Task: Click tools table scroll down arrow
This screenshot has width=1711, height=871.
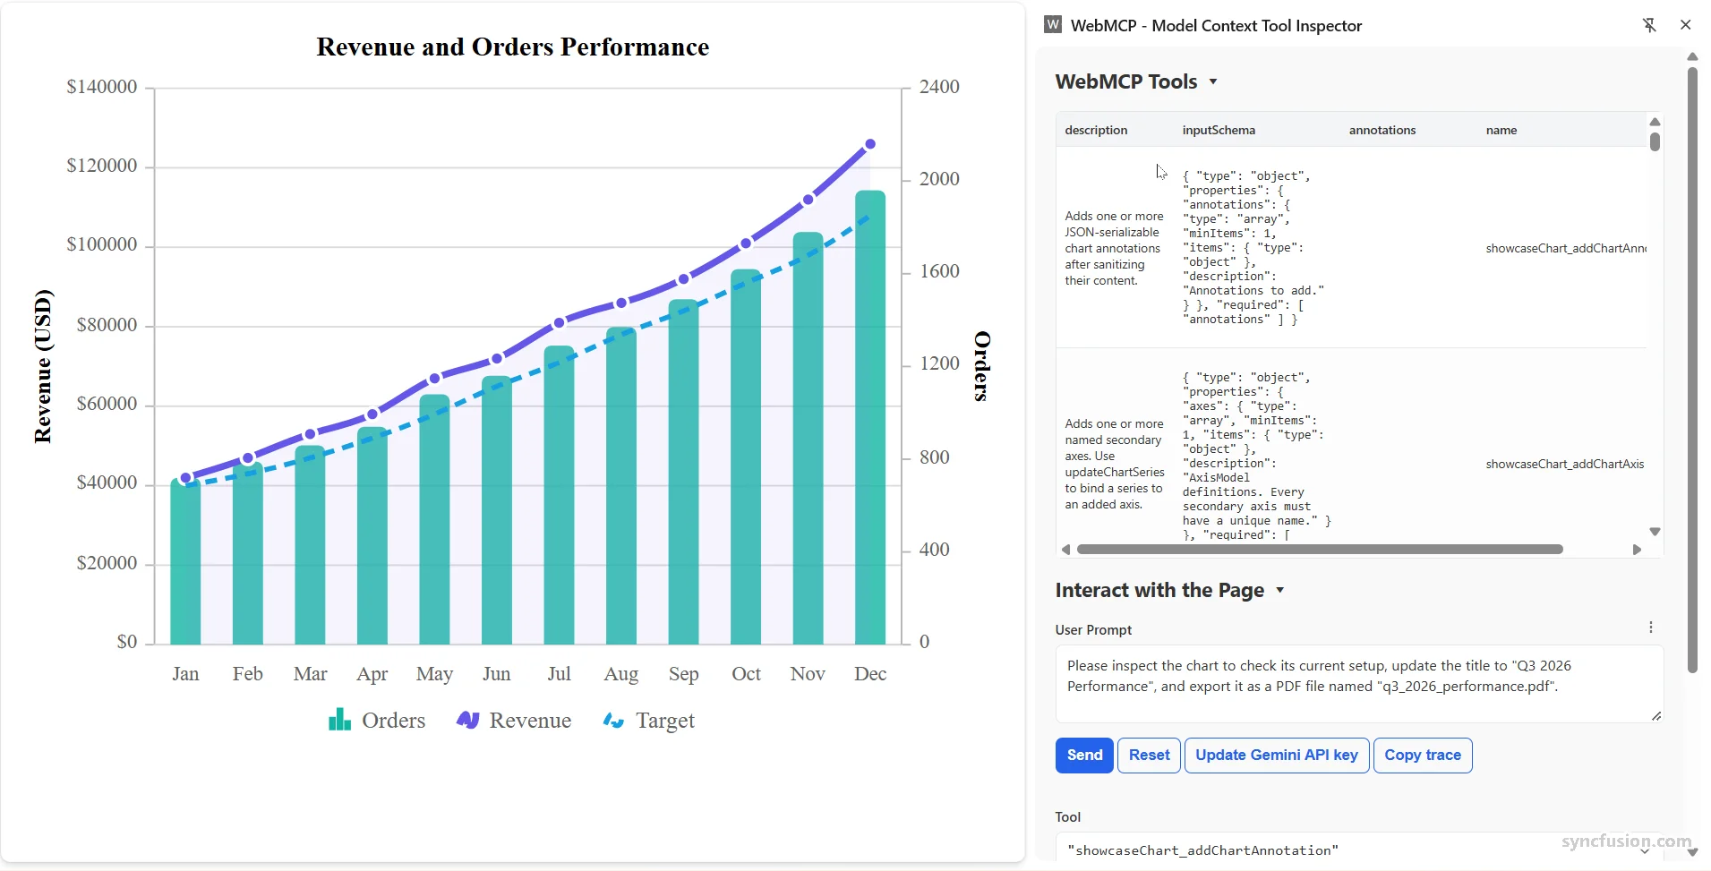Action: (x=1655, y=532)
